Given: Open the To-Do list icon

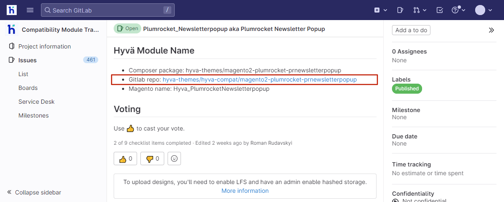Looking at the screenshot, I should point(440,10).
